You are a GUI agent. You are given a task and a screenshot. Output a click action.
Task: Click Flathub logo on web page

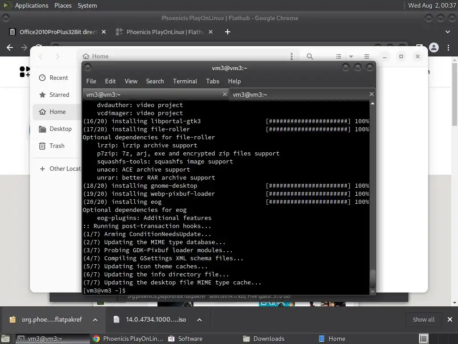pyautogui.click(x=25, y=72)
